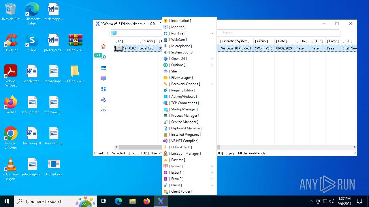Expand the Power submenu
369x207 pixels.
coord(212,166)
